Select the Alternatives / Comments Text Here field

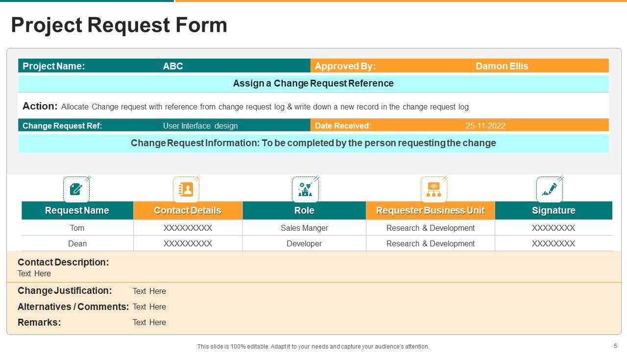pos(149,307)
